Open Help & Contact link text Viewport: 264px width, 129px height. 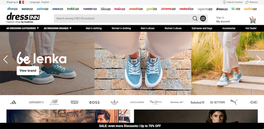(235, 2)
